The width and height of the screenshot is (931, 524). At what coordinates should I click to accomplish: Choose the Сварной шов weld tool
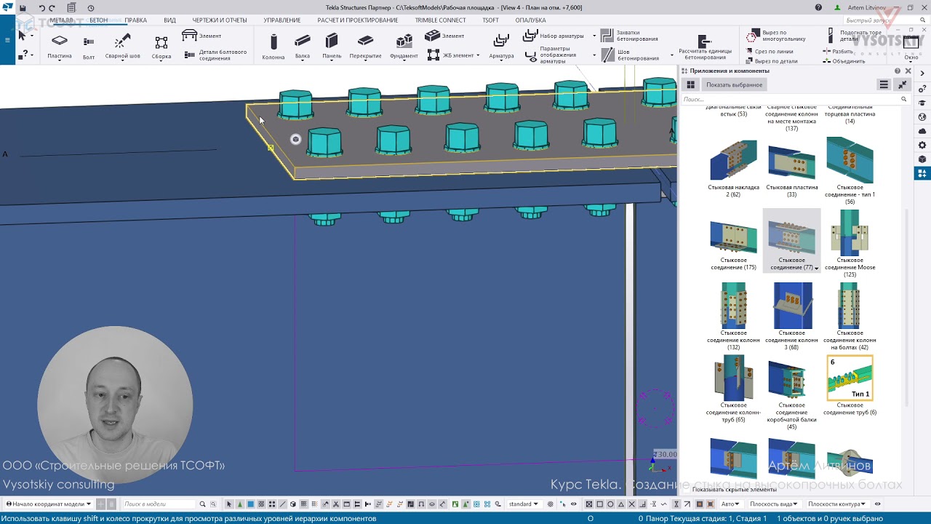tap(122, 47)
